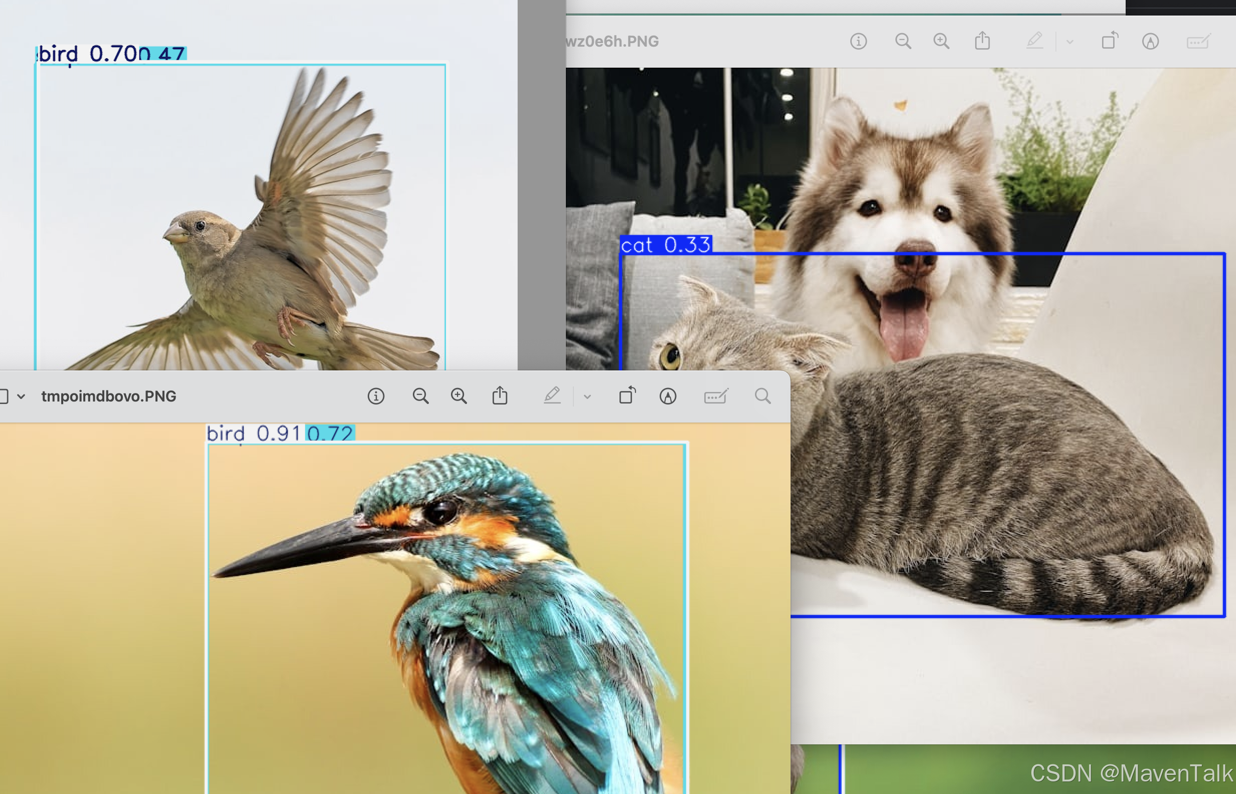Rotate wz0e6h.PNG image left
The height and width of the screenshot is (794, 1236).
[x=1110, y=40]
